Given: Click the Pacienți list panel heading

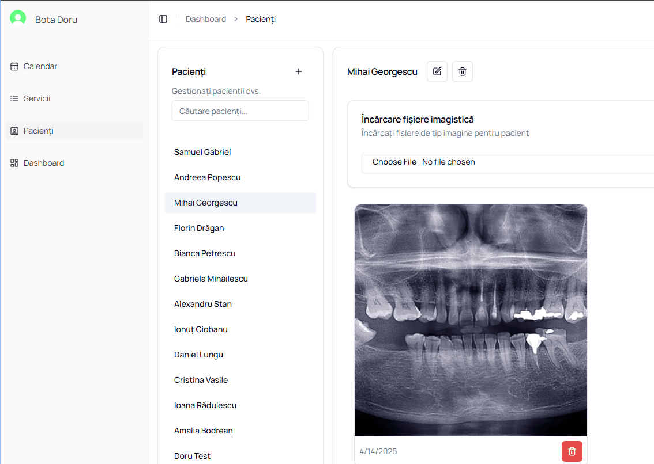Looking at the screenshot, I should coord(189,71).
